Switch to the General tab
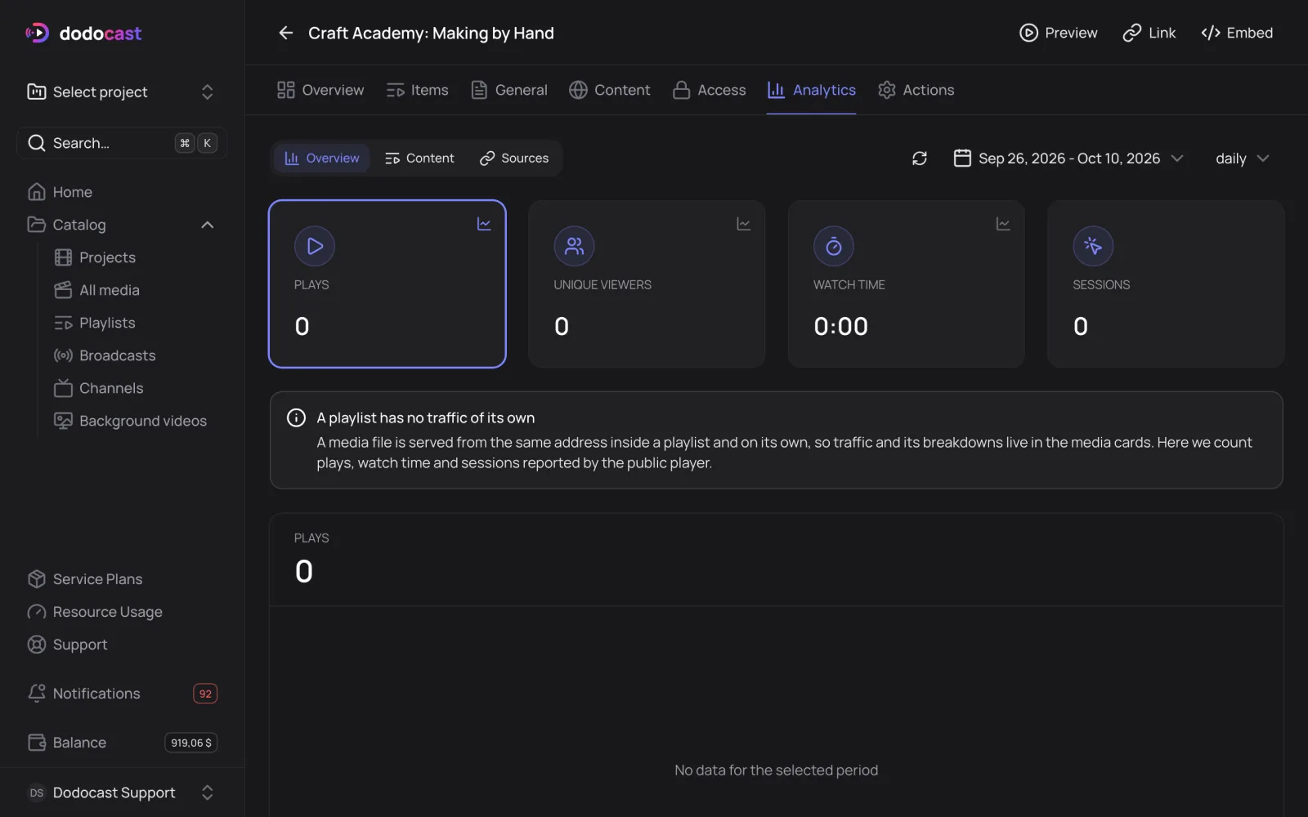The image size is (1308, 817). pyautogui.click(x=509, y=90)
